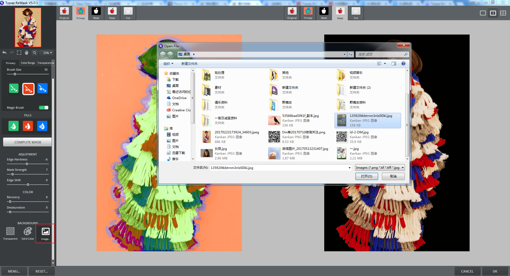Click 打开(O) to open file
The width and height of the screenshot is (510, 276).
pyautogui.click(x=366, y=176)
